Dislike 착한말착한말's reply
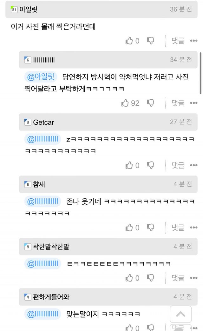The image size is (203, 331). (150, 278)
